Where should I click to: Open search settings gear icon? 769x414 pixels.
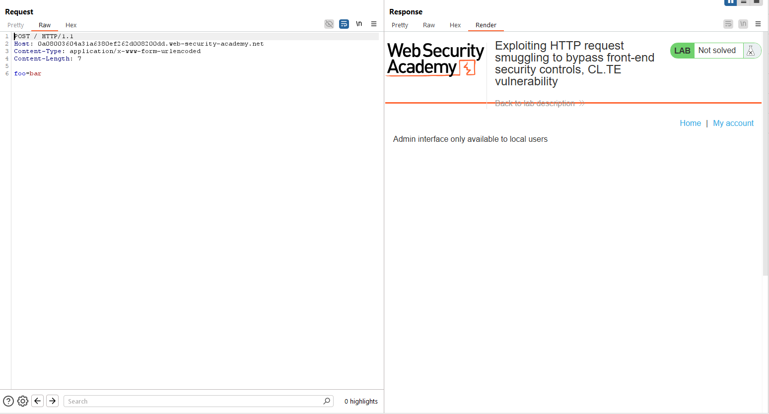[x=23, y=401]
